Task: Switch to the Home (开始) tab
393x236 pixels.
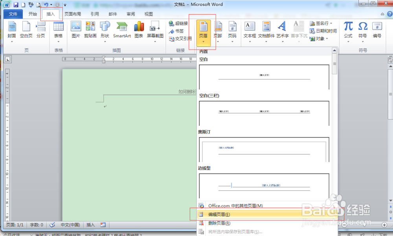Action: pyautogui.click(x=33, y=14)
